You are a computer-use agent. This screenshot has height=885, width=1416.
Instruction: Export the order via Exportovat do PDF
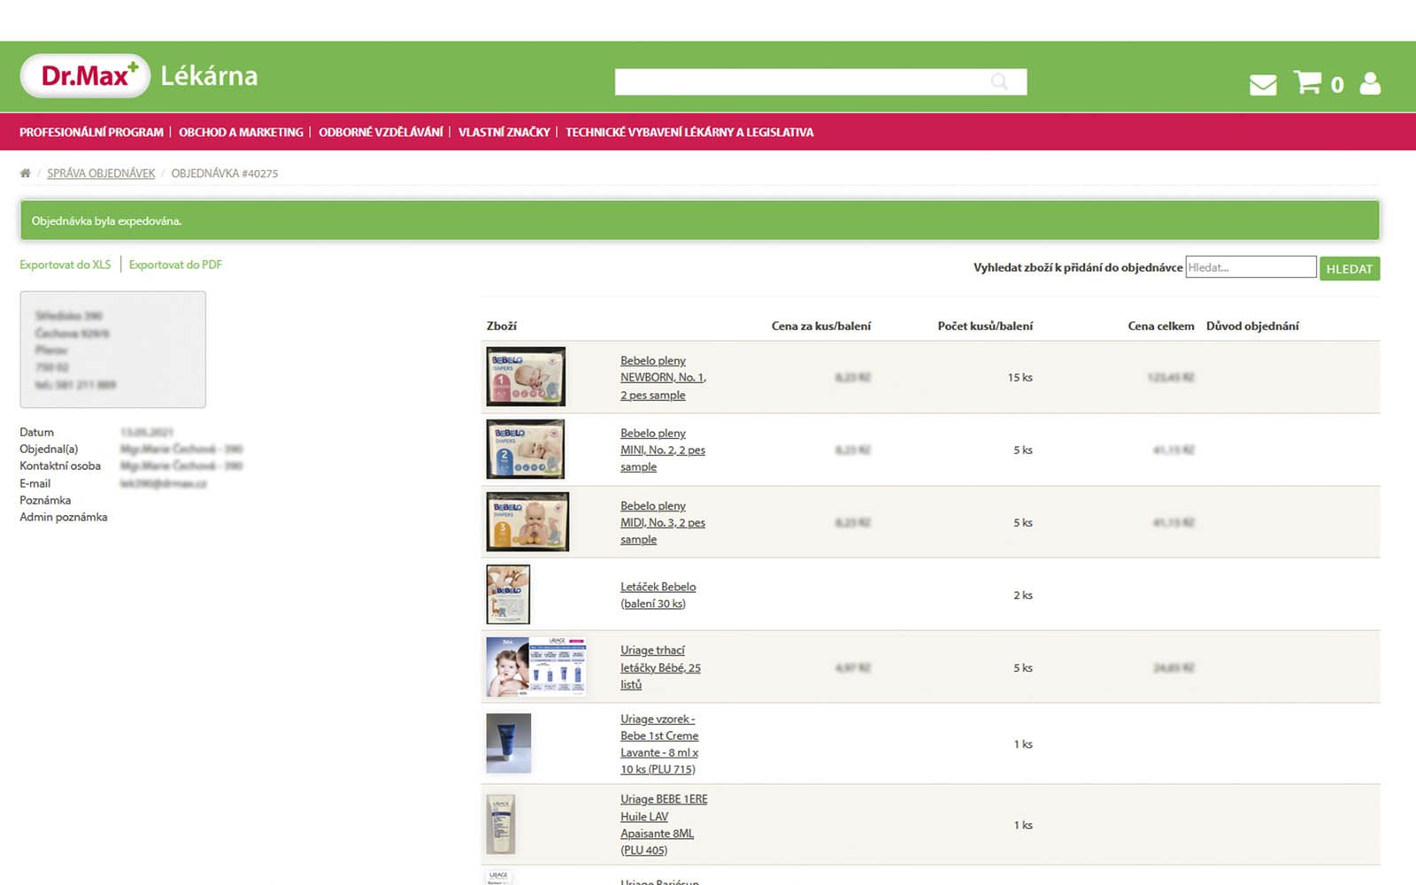click(x=175, y=265)
